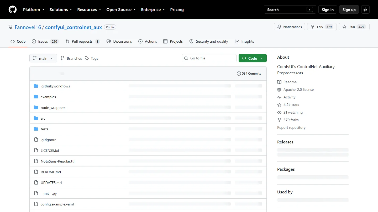Open the README.md file
This screenshot has height=212, width=378.
point(51,172)
